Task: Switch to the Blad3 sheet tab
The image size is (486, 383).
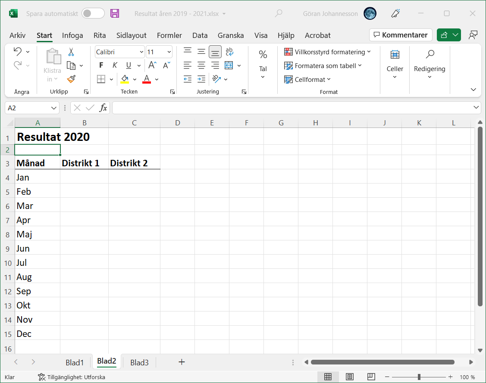Action: coord(139,362)
